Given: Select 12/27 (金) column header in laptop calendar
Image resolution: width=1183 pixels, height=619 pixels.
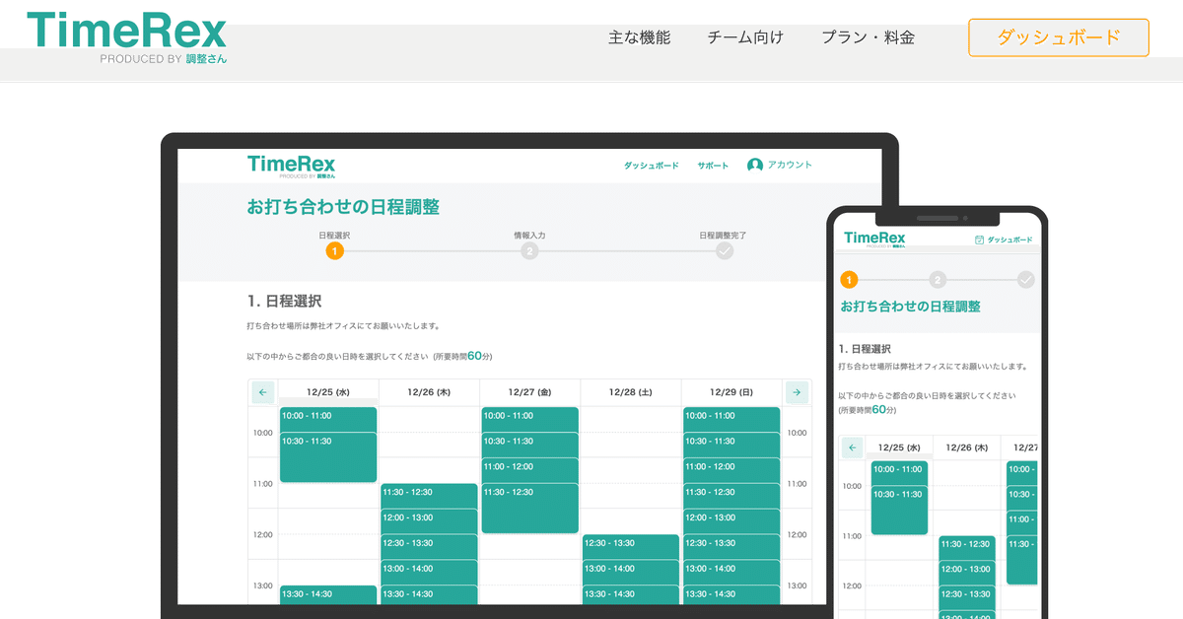Looking at the screenshot, I should point(529,392).
